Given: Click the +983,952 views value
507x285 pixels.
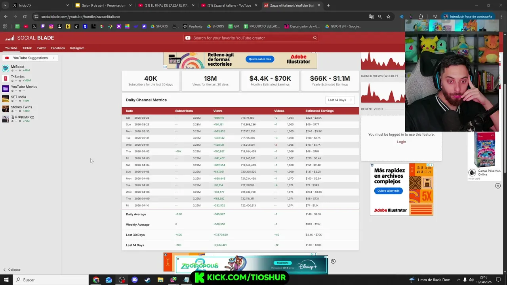Looking at the screenshot, I should click(x=219, y=131).
